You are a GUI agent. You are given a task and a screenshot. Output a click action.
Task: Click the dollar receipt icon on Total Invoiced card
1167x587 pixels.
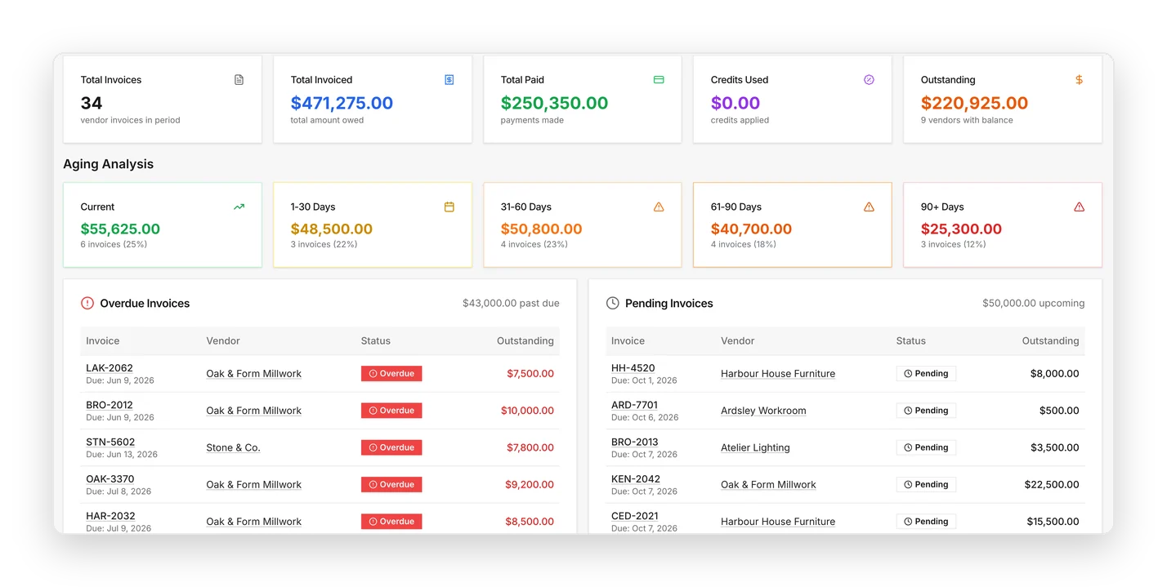pyautogui.click(x=449, y=80)
